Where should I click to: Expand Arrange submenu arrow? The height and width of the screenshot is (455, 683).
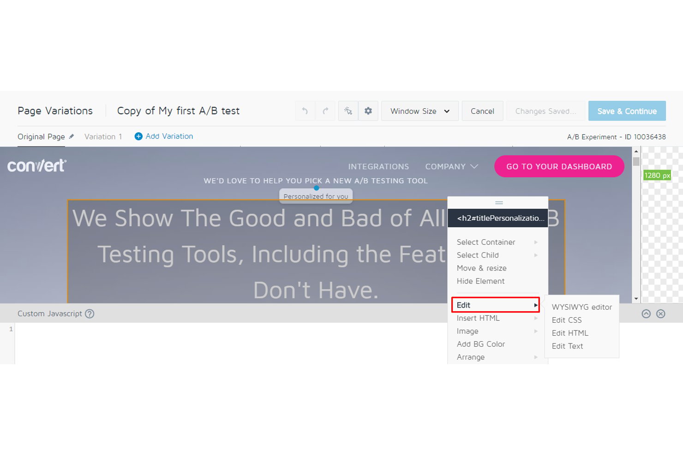coord(536,357)
